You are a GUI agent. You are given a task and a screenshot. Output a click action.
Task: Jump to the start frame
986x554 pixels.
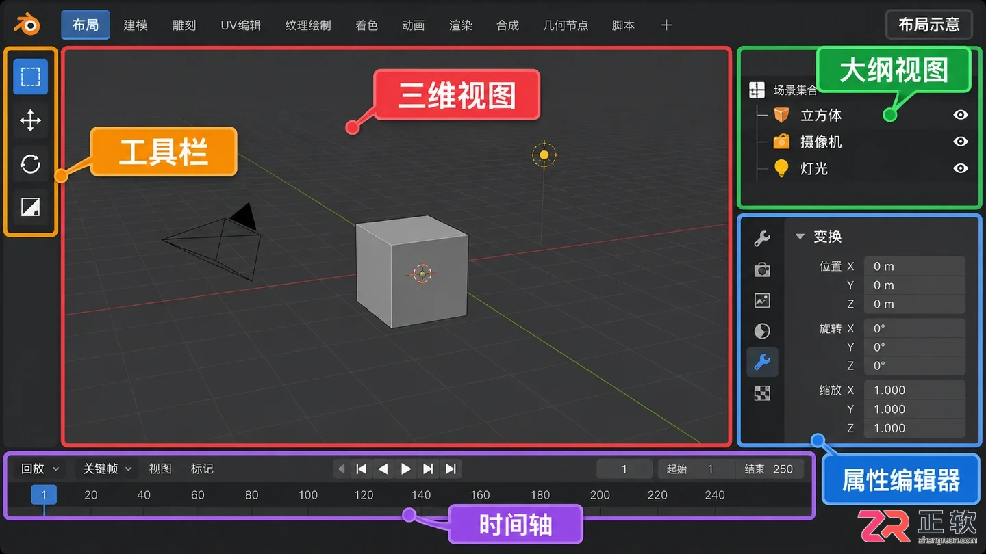click(x=362, y=469)
